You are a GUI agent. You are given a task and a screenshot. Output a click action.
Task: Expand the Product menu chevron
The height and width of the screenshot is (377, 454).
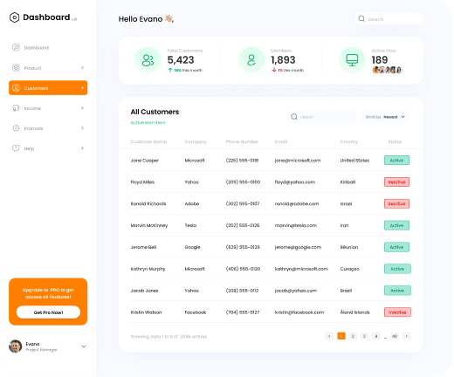click(x=82, y=68)
